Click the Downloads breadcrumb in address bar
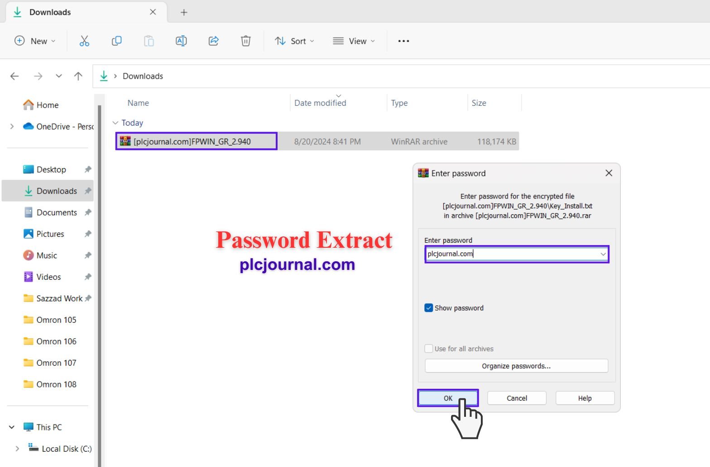Image resolution: width=710 pixels, height=467 pixels. pyautogui.click(x=143, y=76)
